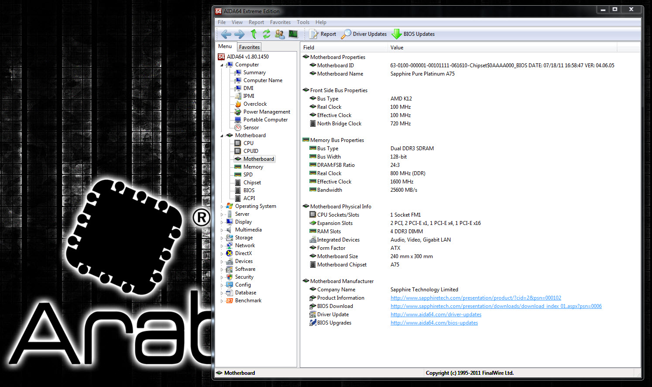The width and height of the screenshot is (652, 387).
Task: Select the Overclock flame icon
Action: pos(238,104)
